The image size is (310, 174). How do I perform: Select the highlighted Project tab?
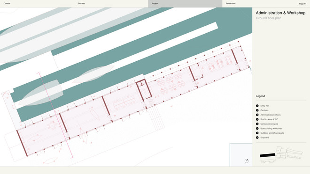click(185, 4)
